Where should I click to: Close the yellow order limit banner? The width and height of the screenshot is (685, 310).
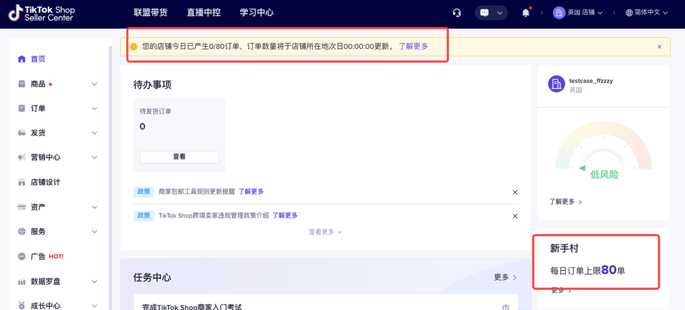(x=659, y=47)
